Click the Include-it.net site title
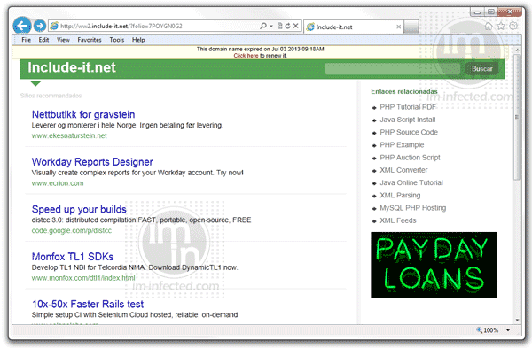 click(x=72, y=68)
